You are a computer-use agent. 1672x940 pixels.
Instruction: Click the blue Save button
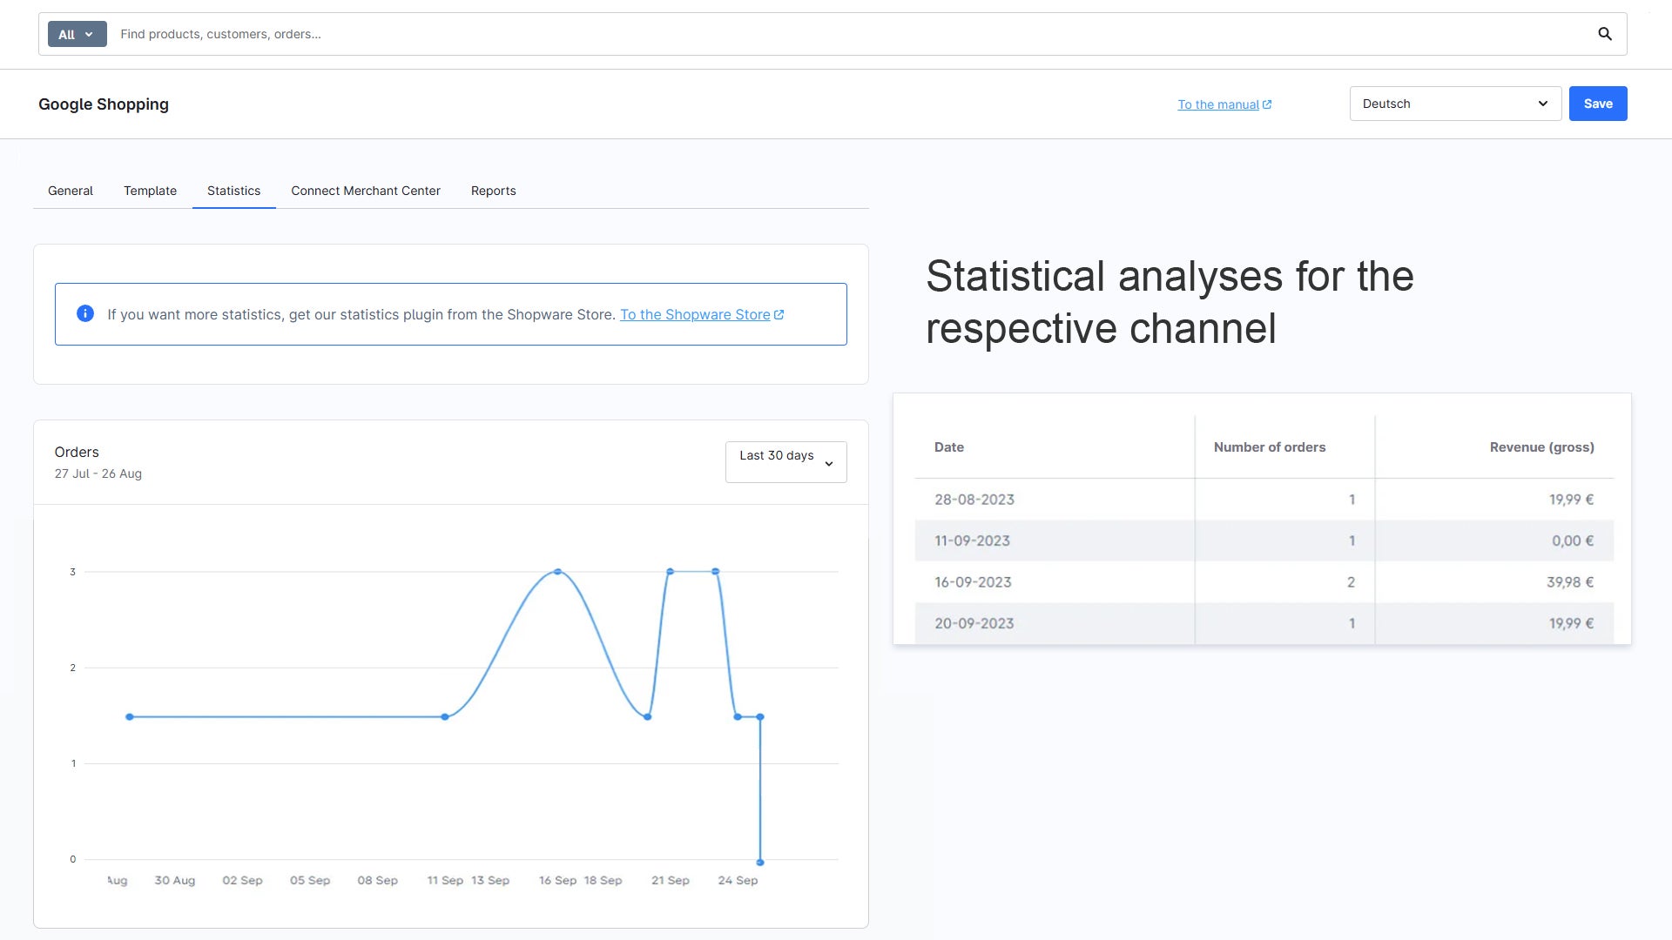tap(1598, 104)
